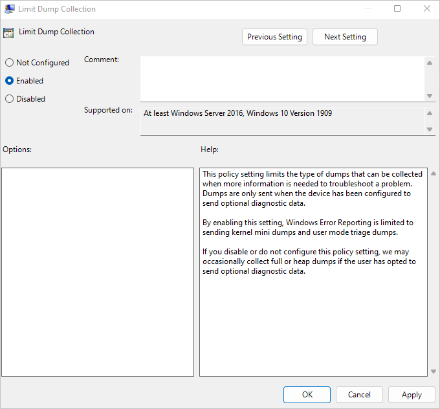Cancel the policy dialog
Image resolution: width=440 pixels, height=409 pixels.
(359, 395)
